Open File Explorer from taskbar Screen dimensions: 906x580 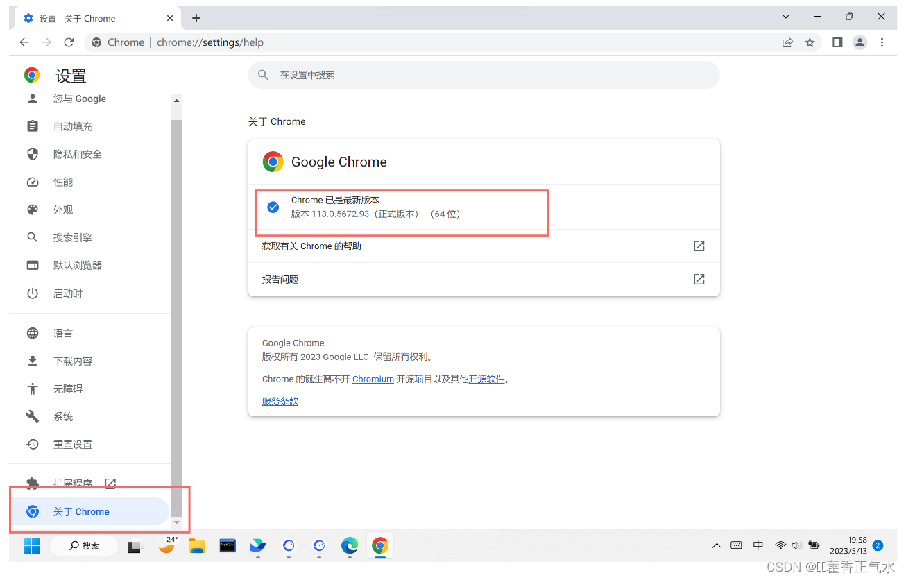click(x=197, y=546)
